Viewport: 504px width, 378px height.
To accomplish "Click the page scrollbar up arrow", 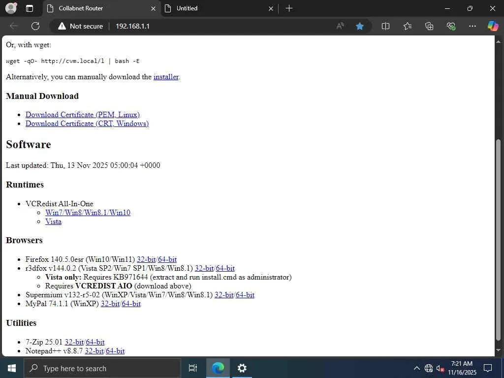I will pos(499,41).
